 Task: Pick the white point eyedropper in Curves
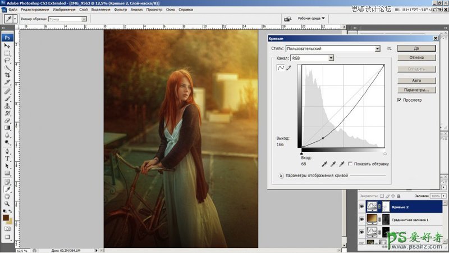pos(341,164)
